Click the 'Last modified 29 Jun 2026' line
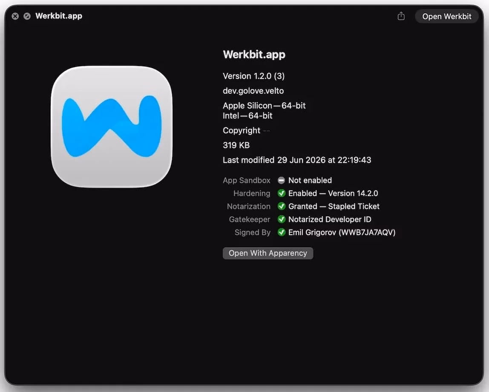The image size is (489, 392). 297,160
